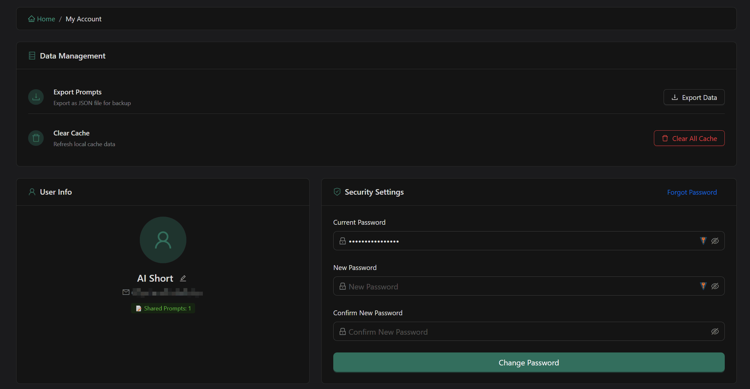
Task: Show the New Password using eye toggle
Action: (x=715, y=286)
